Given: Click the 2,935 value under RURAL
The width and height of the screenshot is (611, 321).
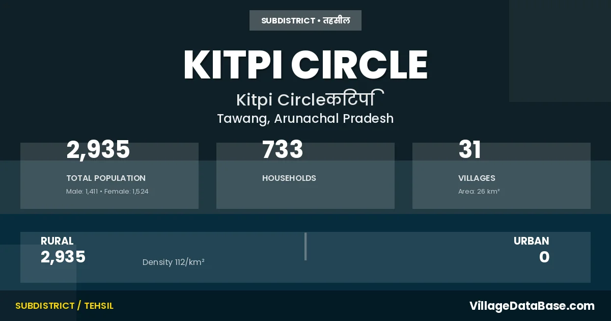Looking at the screenshot, I should click(x=63, y=257).
